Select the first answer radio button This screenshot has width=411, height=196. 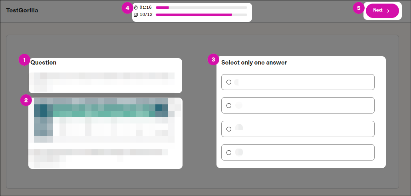point(229,82)
